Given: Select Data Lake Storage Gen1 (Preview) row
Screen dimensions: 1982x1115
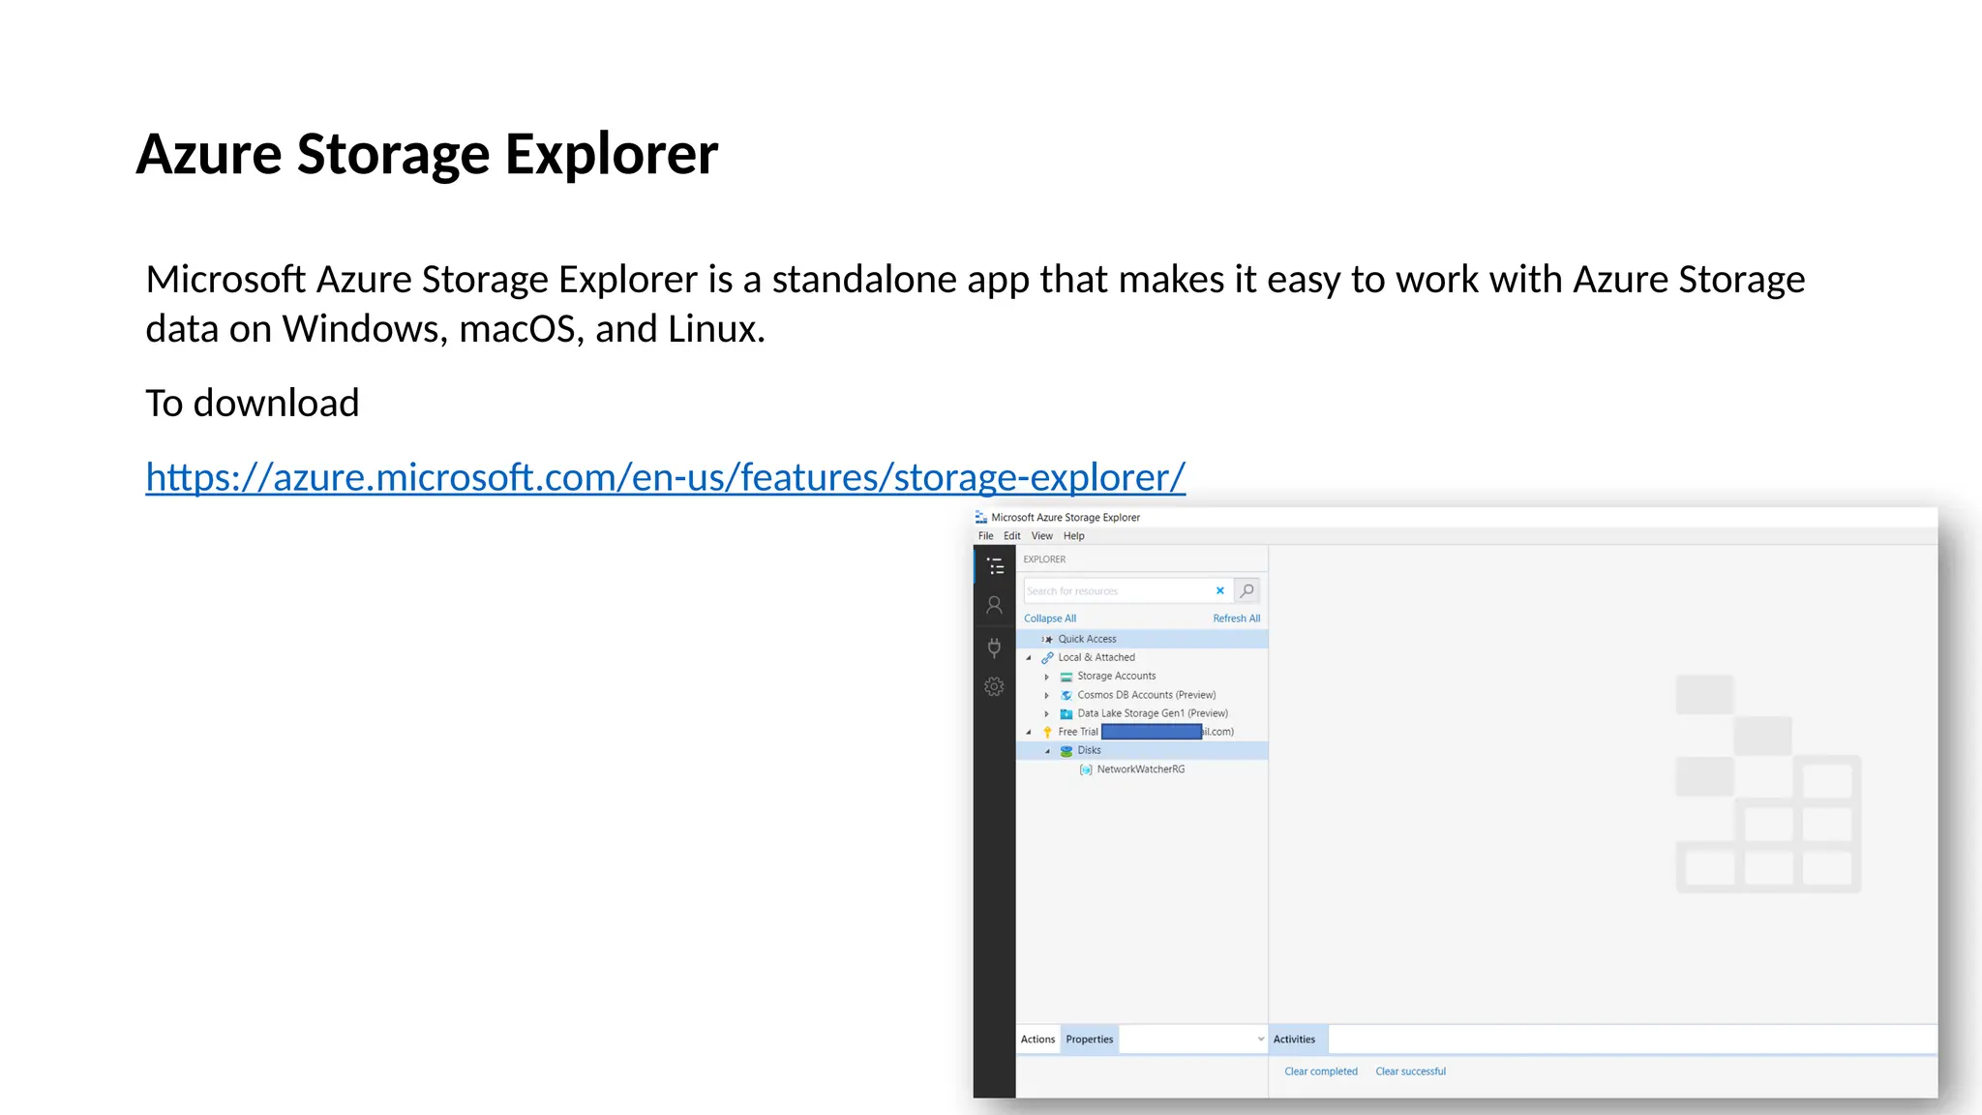Looking at the screenshot, I should [x=1142, y=713].
